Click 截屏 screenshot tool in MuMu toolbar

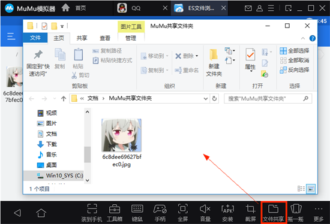(250, 213)
